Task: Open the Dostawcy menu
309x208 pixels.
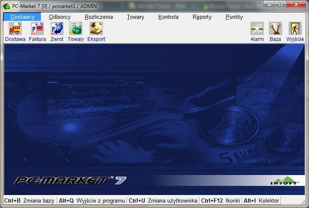Action: pyautogui.click(x=23, y=17)
